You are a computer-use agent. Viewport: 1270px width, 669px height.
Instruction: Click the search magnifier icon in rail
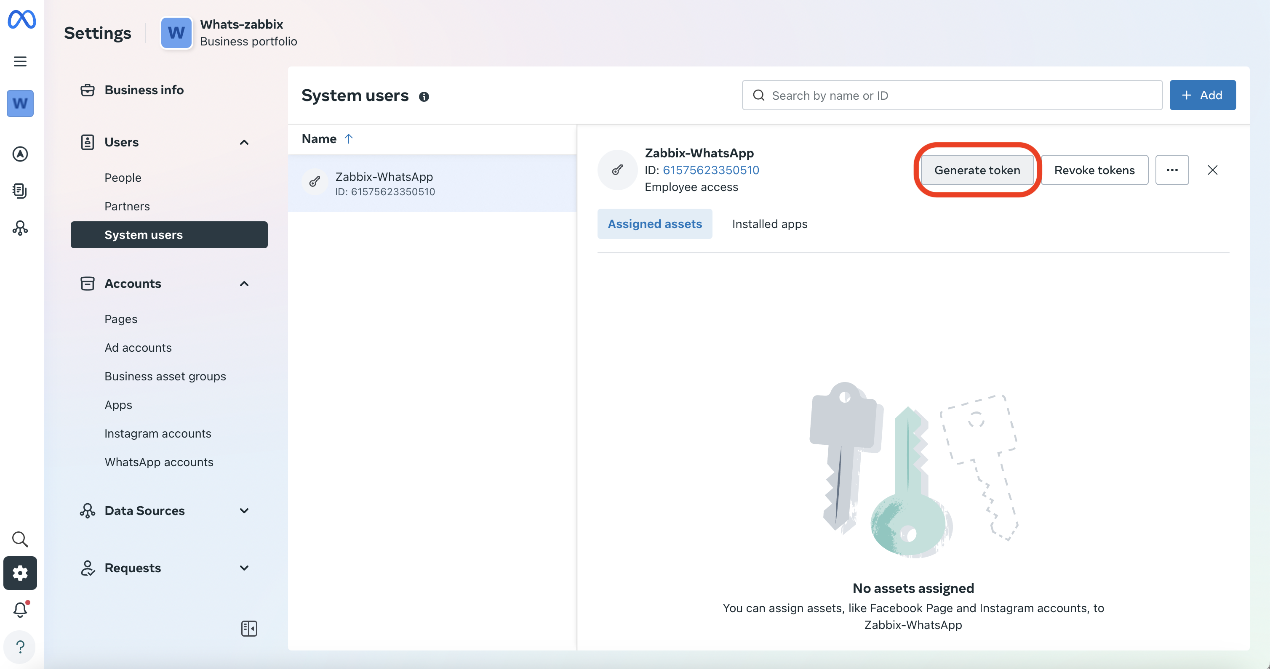20,539
